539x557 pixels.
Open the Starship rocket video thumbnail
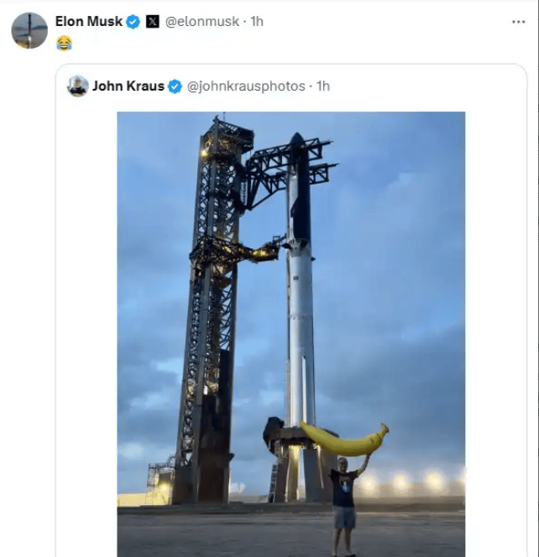291,334
